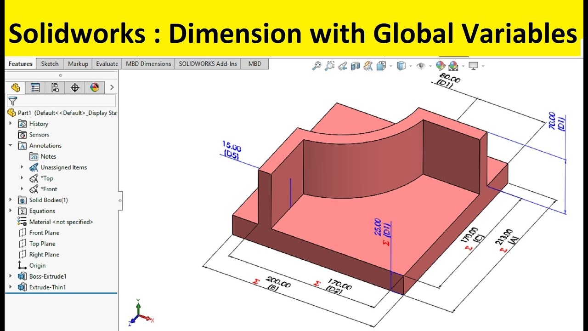Select the Solid Bodies(1) folder

(43, 200)
